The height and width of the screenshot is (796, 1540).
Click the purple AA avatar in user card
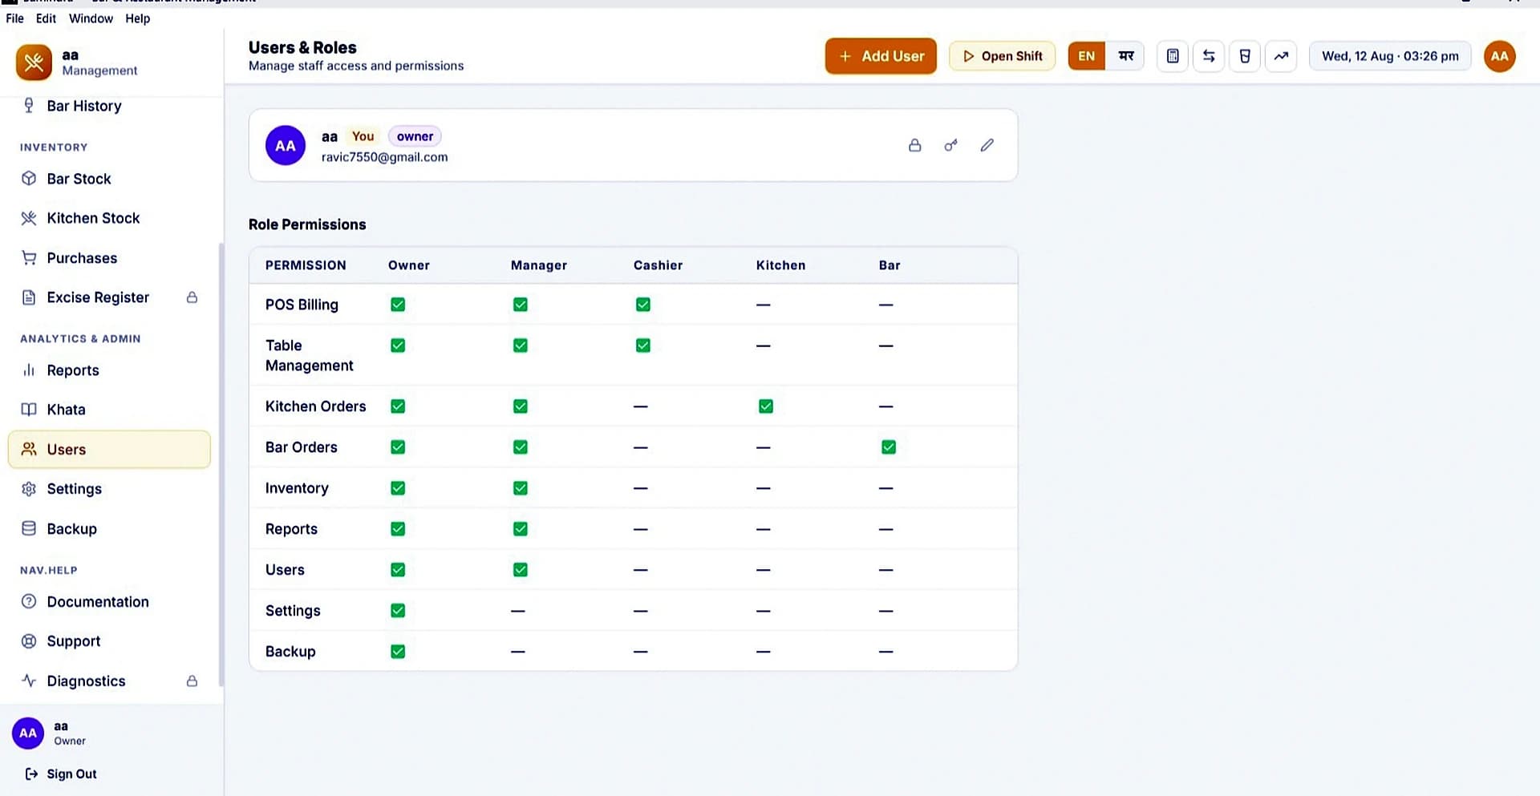click(x=286, y=146)
